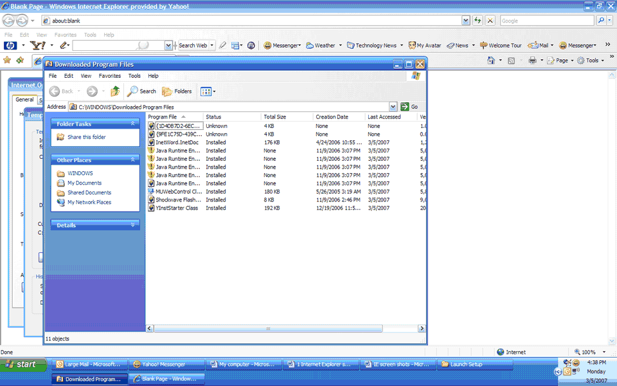Open the File menu in Explorer window
The width and height of the screenshot is (617, 386).
[x=53, y=76]
